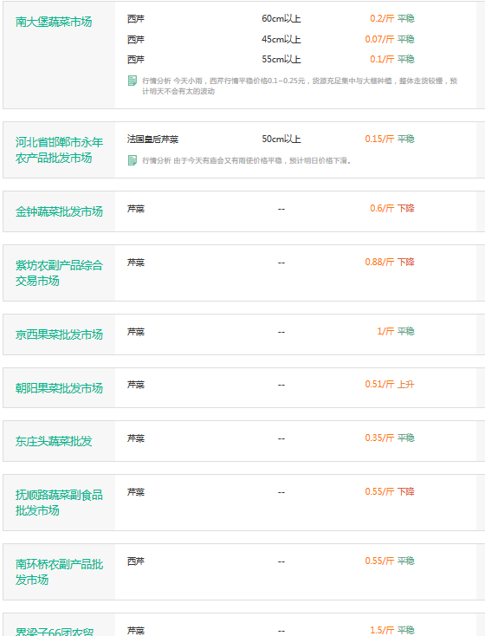Click the 1/斤 平稳 price at 京西
Image resolution: width=485 pixels, height=636 pixels.
coord(396,331)
